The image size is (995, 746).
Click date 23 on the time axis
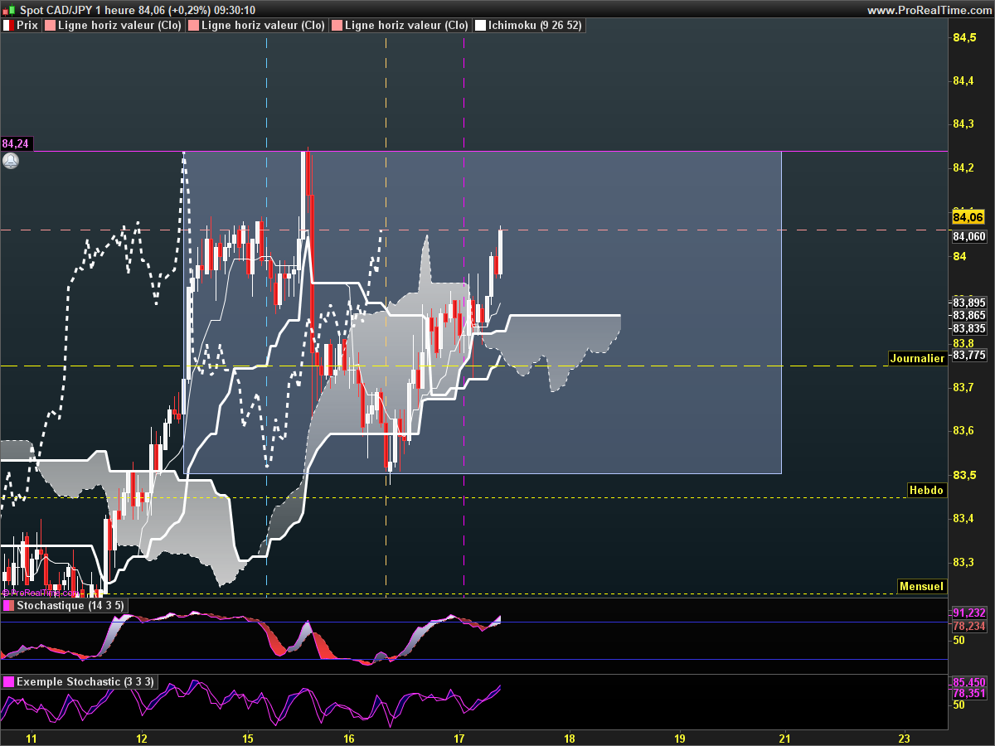coord(905,739)
